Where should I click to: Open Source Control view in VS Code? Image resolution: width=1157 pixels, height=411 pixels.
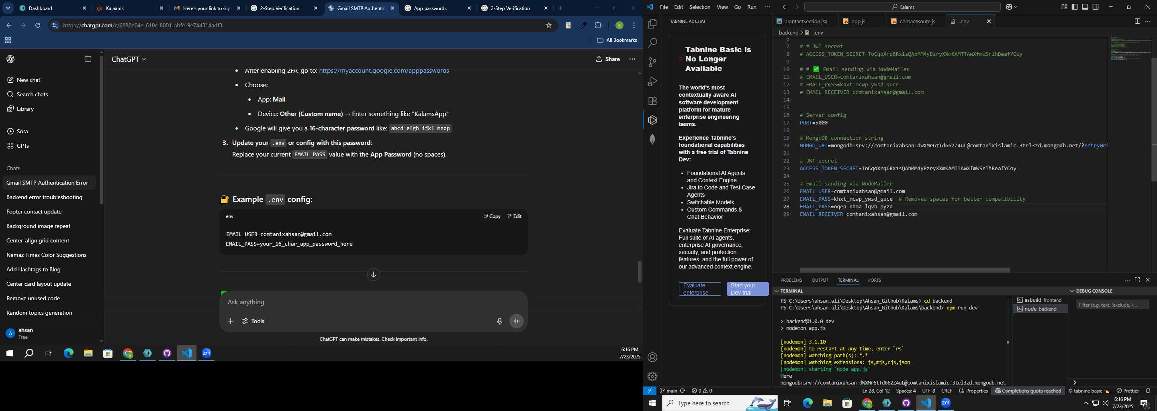coord(652,62)
